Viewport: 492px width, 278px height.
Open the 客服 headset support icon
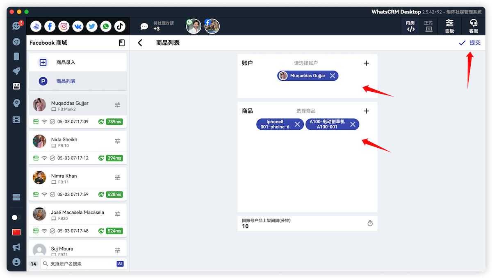[x=474, y=25]
